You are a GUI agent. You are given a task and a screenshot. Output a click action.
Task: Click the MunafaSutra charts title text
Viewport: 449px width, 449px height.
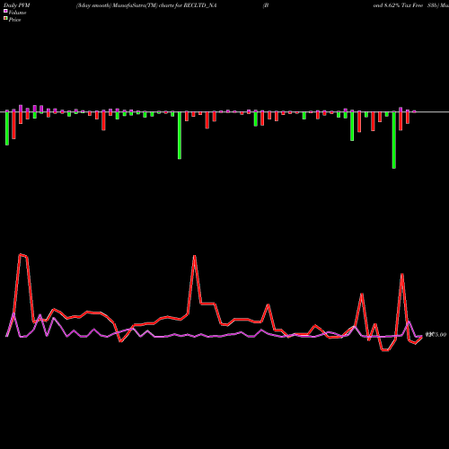tap(146, 5)
